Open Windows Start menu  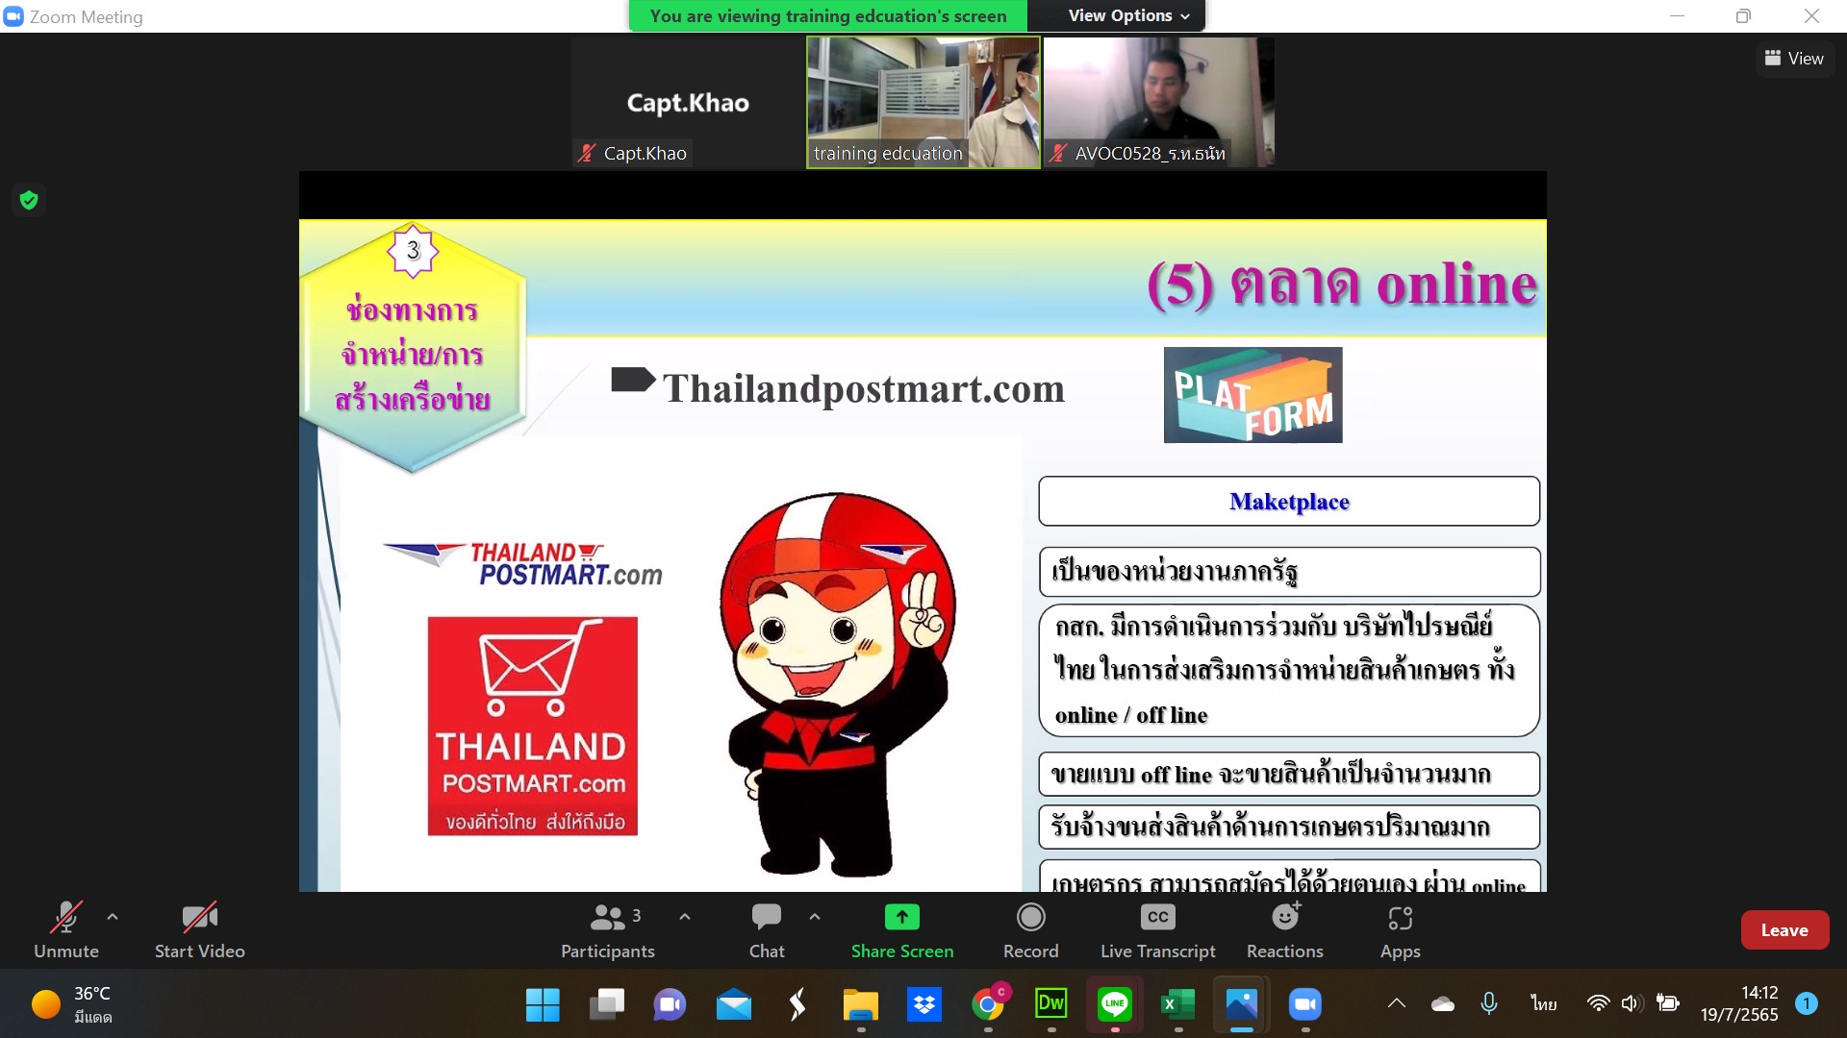[x=543, y=1005]
